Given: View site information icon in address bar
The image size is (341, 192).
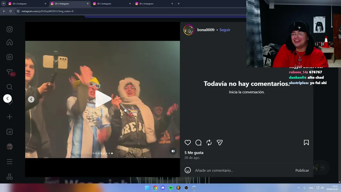Looking at the screenshot, I should point(18,11).
